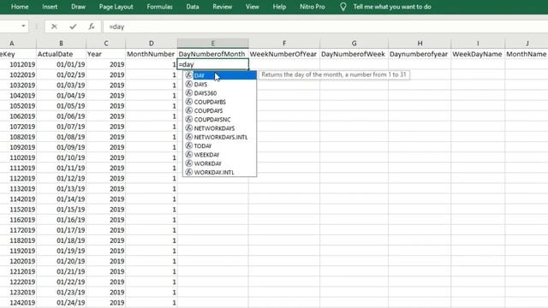Screen dimensions: 548x308
Task: Click the ActualDate header cell
Action: [61, 54]
